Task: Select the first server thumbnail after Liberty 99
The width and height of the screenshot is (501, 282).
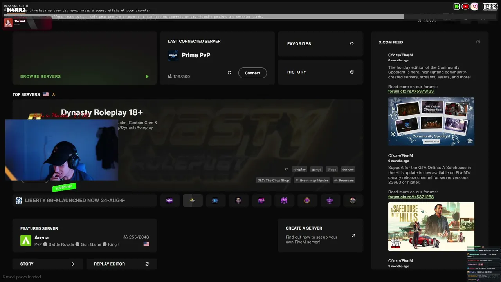Action: [169, 201]
